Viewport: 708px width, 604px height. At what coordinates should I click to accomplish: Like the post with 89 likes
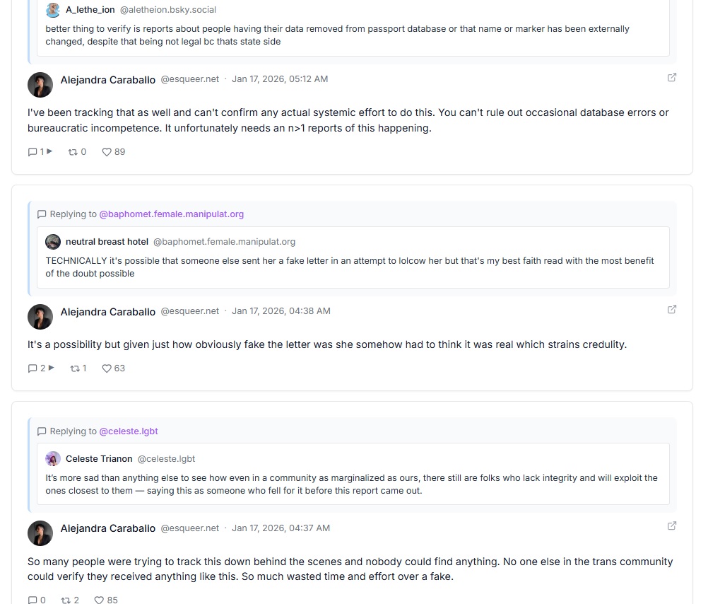click(x=107, y=152)
